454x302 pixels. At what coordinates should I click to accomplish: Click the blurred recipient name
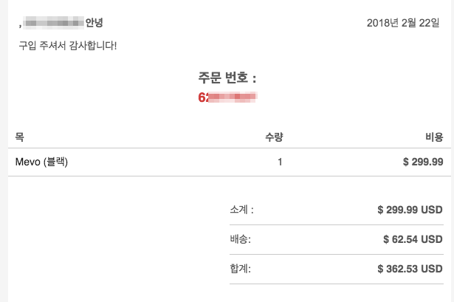pos(54,23)
